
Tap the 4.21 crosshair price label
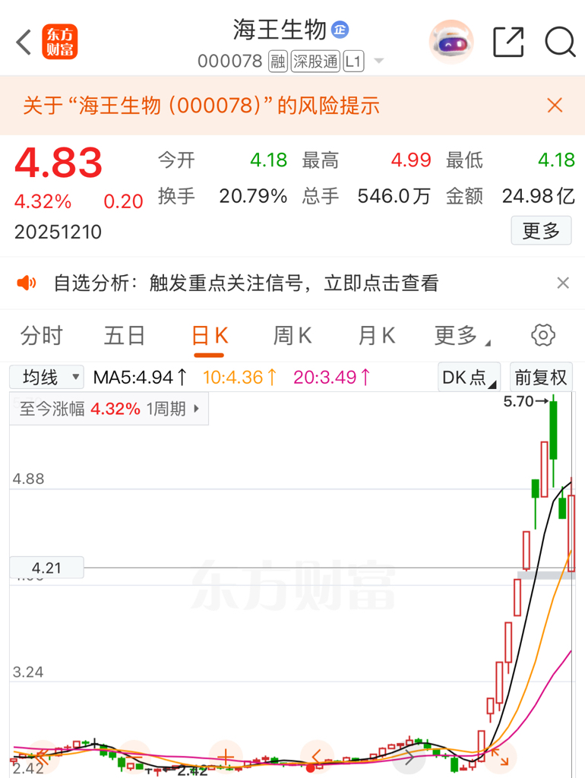pyautogui.click(x=46, y=568)
